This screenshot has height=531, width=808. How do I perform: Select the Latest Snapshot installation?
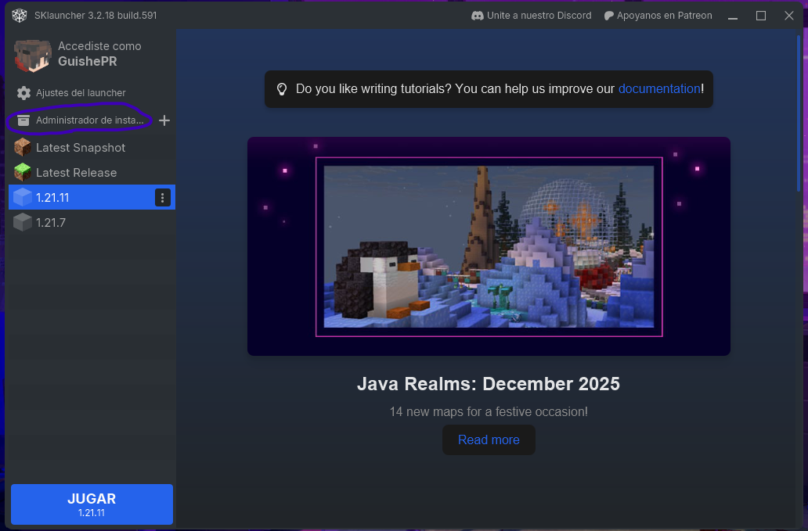coord(81,148)
